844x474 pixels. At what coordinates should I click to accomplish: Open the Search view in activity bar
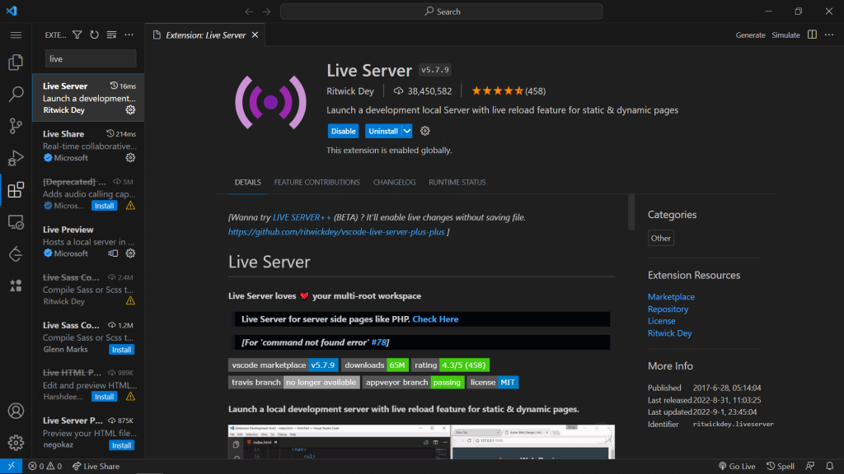(16, 94)
